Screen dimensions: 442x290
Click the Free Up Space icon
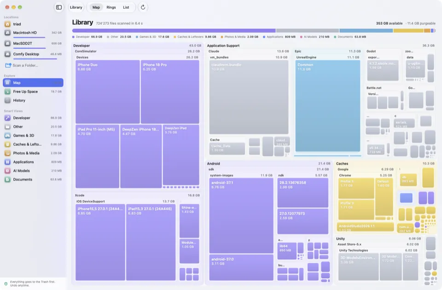click(x=8, y=92)
